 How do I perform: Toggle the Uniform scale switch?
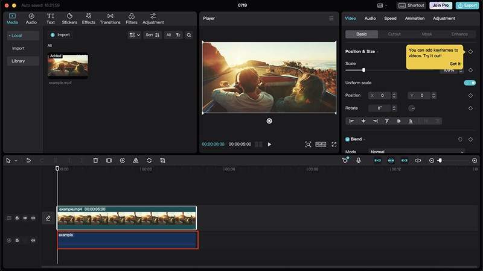[469, 83]
